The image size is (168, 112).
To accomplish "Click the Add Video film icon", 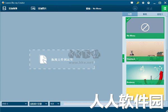I will 4,8.
